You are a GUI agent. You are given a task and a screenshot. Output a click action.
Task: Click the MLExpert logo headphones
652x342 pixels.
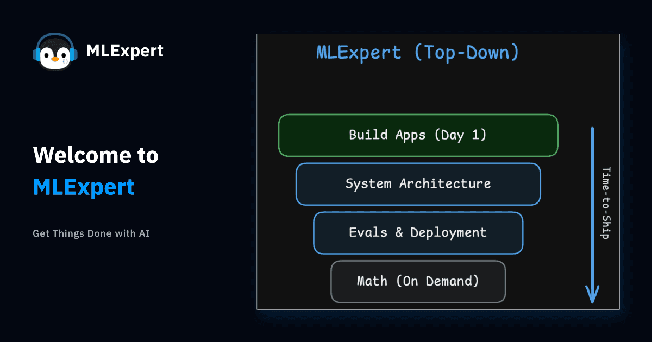tap(55, 35)
